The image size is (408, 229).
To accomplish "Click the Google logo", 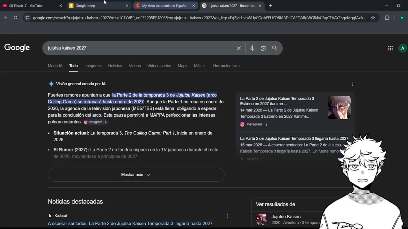I will (17, 48).
